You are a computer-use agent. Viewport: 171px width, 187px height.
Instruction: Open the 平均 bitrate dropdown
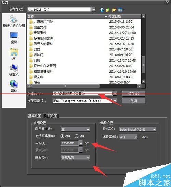(x=81, y=143)
